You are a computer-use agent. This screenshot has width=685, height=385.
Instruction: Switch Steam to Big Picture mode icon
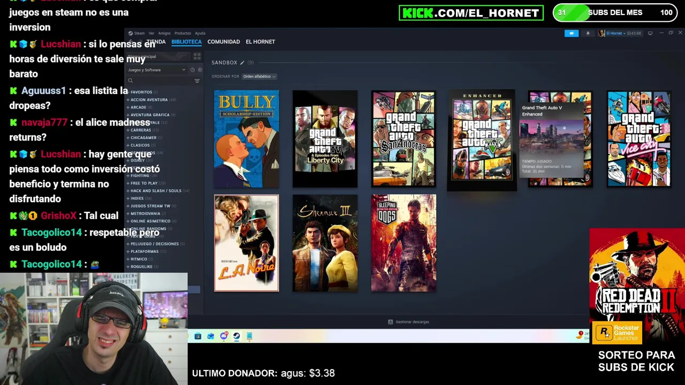point(650,33)
